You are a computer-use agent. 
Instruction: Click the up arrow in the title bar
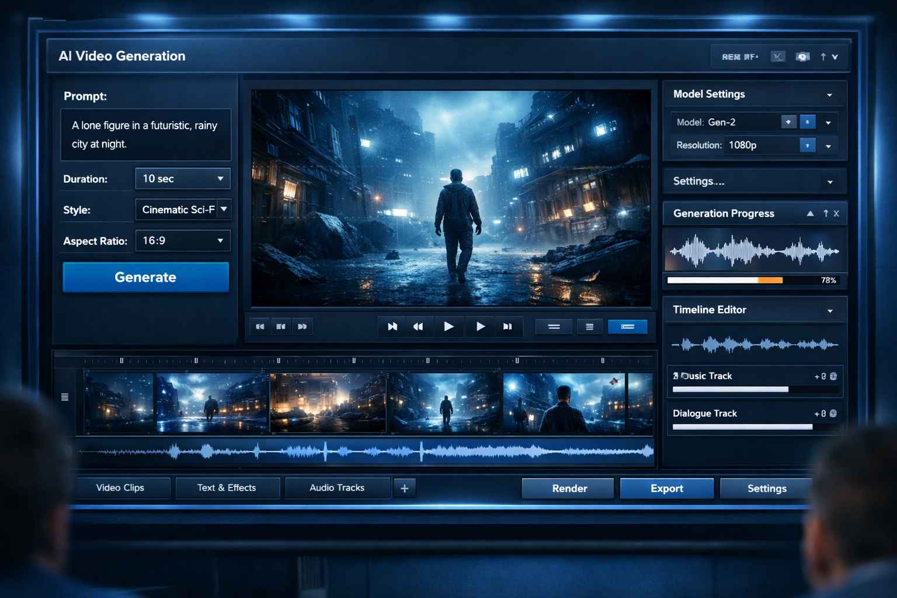[x=823, y=57]
